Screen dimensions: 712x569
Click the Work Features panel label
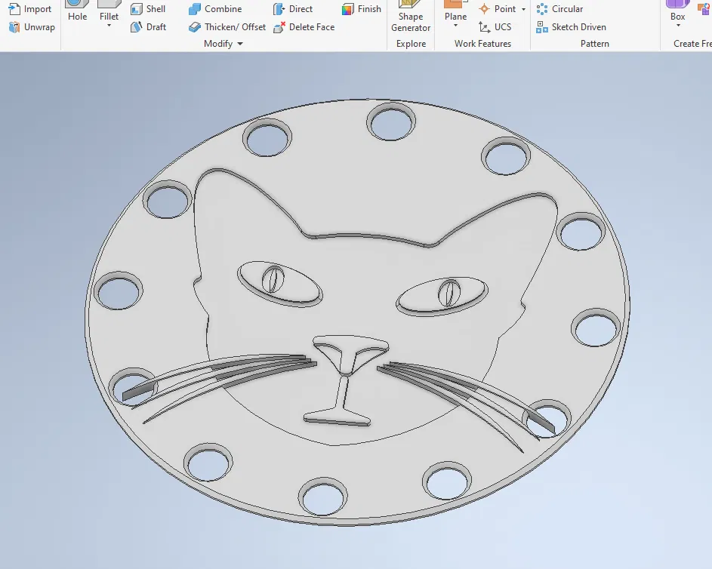(x=482, y=44)
